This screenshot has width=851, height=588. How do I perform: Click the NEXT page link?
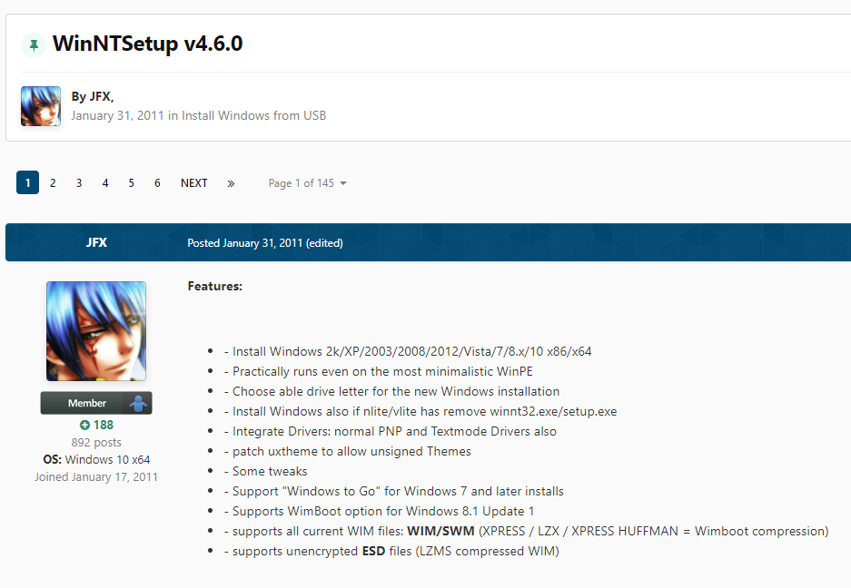(x=193, y=183)
